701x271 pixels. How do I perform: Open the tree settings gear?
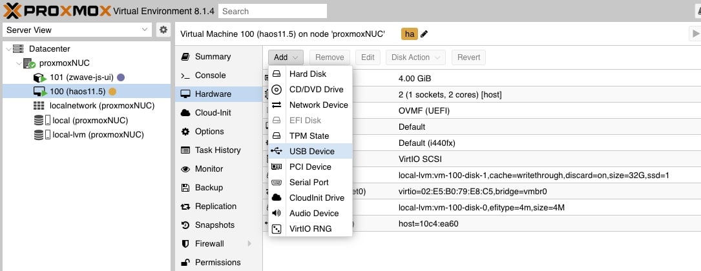coord(163,30)
